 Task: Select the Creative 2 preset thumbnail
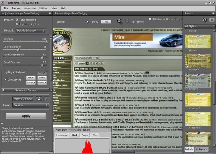click(x=198, y=100)
